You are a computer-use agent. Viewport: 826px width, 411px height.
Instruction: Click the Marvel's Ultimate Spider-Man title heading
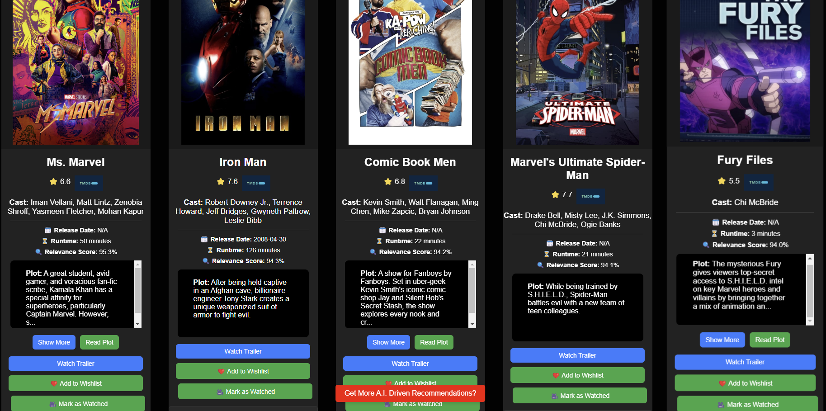[577, 168]
